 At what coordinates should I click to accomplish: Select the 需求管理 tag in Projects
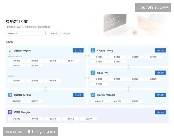35,61
